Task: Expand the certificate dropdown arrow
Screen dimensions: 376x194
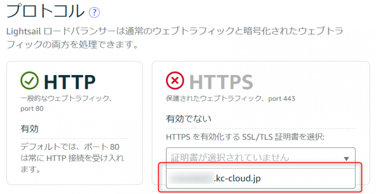Action: [x=346, y=158]
